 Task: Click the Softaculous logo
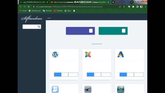[32, 19]
